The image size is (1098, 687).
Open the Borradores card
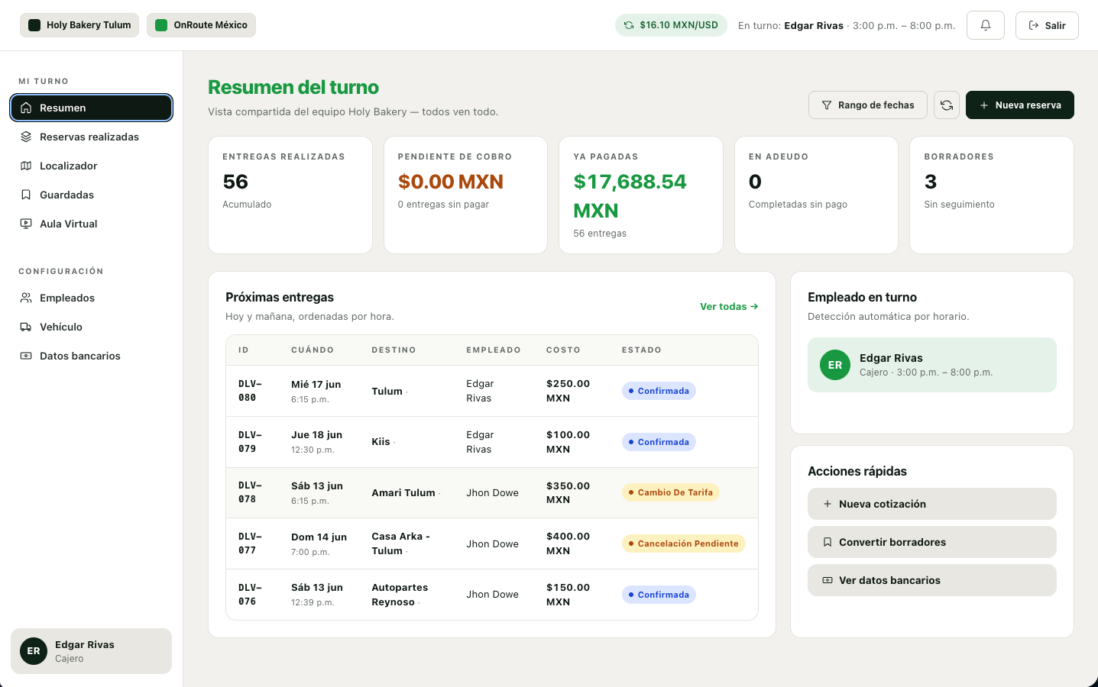pyautogui.click(x=992, y=195)
